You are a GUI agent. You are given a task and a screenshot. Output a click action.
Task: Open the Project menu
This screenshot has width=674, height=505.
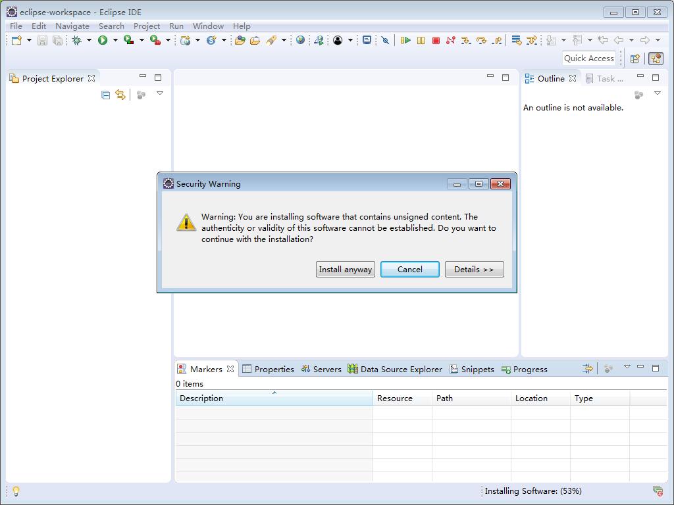(147, 26)
